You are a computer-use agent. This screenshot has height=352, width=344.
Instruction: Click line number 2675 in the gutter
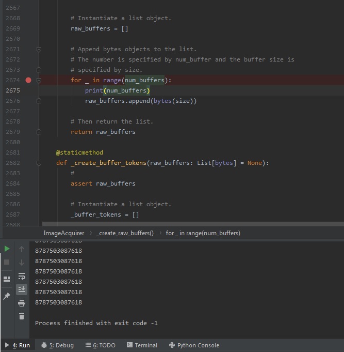(13, 90)
